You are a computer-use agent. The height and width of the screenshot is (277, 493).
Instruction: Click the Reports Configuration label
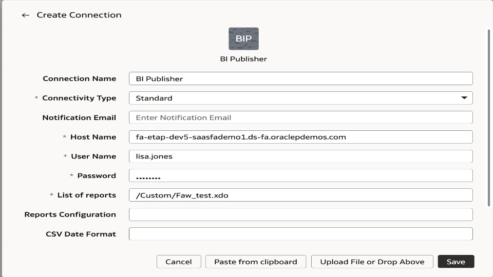(x=70, y=214)
